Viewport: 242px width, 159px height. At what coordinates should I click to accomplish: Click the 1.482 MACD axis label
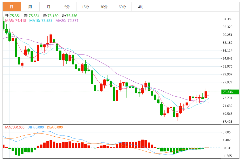[x=227, y=140]
